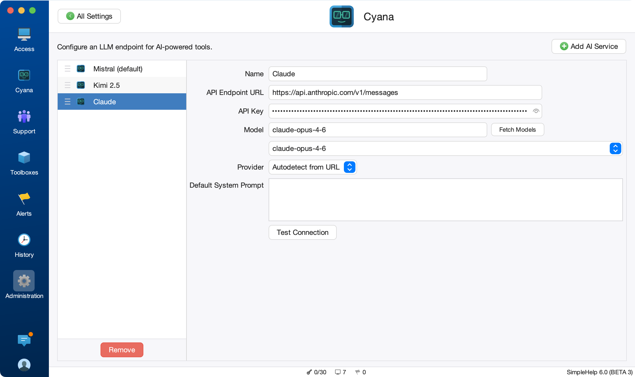Reveal the API Key with the eye icon

click(536, 111)
